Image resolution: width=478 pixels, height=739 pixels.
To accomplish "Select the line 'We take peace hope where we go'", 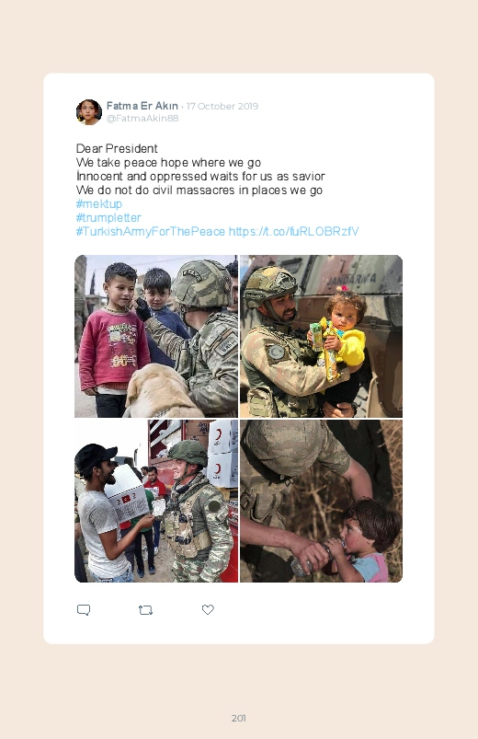I will pyautogui.click(x=168, y=163).
